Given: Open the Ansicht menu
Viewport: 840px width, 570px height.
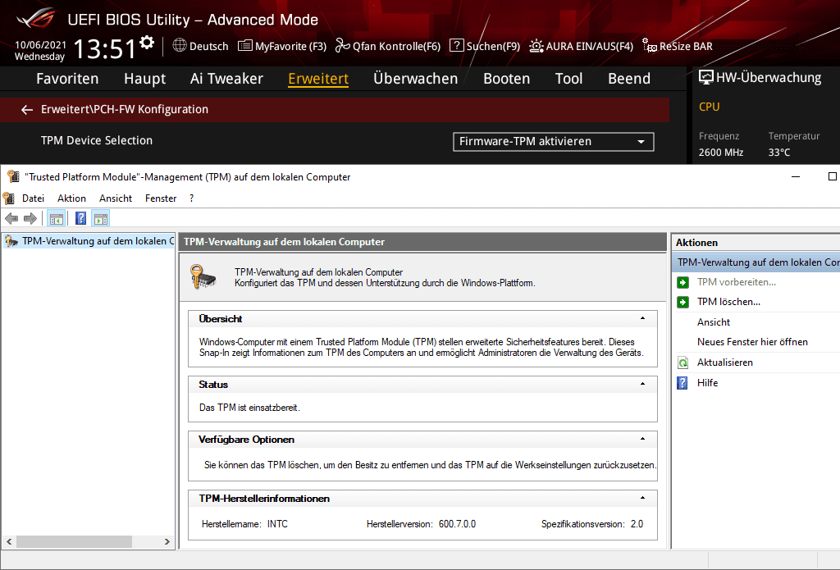Looking at the screenshot, I should pyautogui.click(x=116, y=198).
